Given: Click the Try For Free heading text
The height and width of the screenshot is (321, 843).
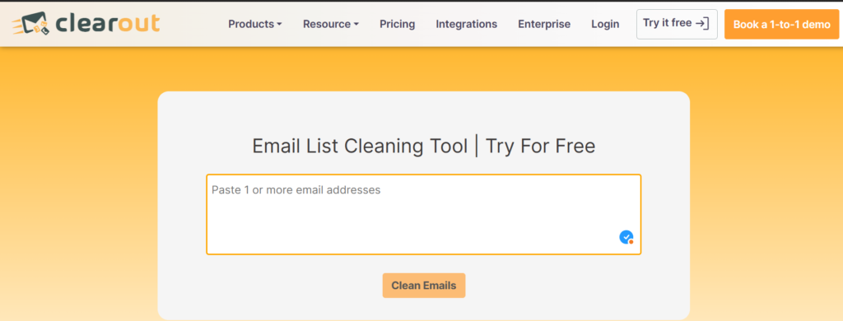Looking at the screenshot, I should 540,147.
